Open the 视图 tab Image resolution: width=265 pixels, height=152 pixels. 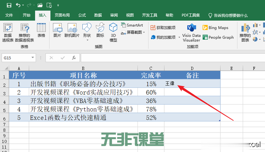(130, 15)
